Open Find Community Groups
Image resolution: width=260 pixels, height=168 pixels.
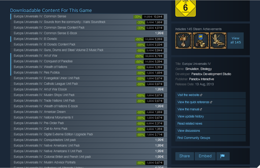pyautogui.click(x=210, y=138)
